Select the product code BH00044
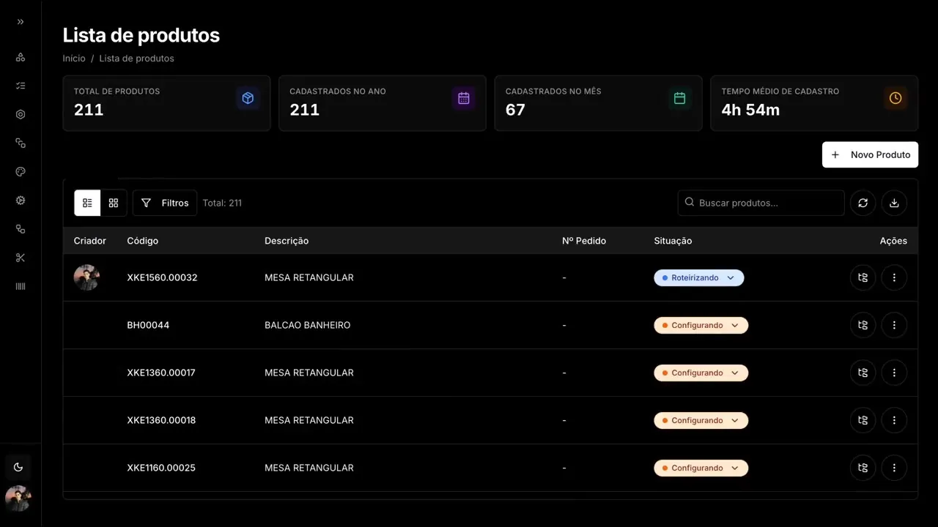 (148, 325)
